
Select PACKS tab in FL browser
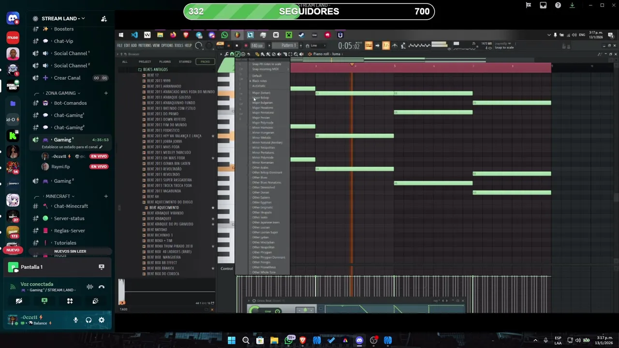pos(206,61)
